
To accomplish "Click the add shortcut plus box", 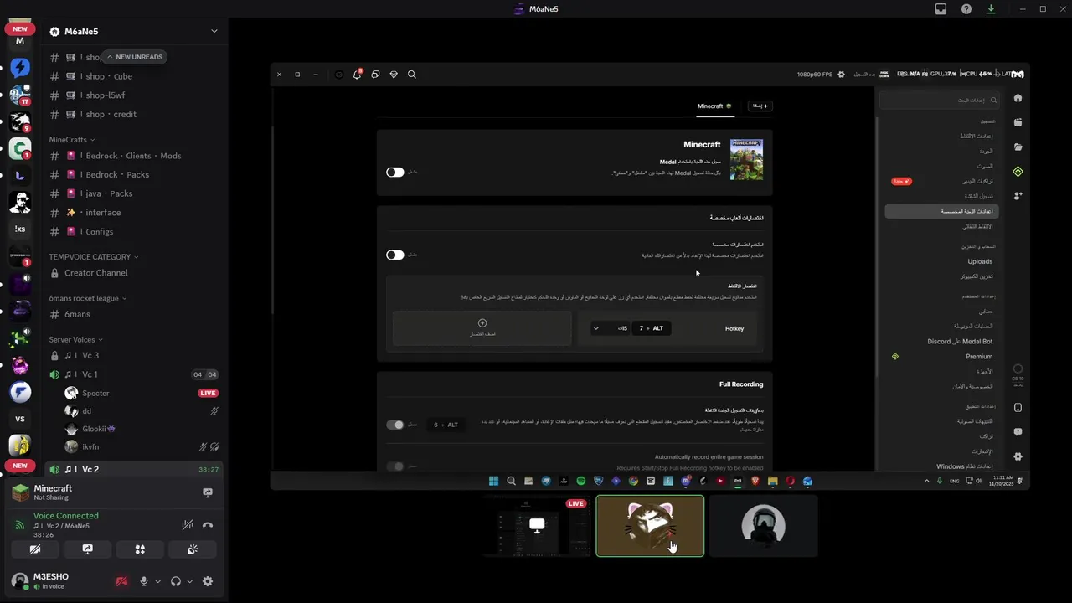I will 482,328.
